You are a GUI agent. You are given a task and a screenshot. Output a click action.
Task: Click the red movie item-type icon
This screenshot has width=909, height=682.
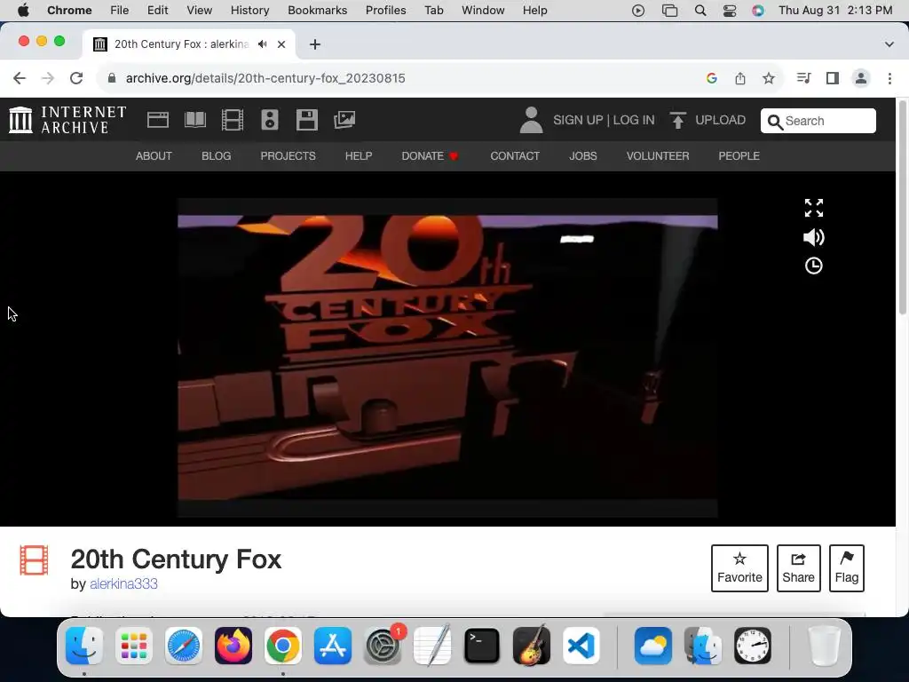point(35,560)
